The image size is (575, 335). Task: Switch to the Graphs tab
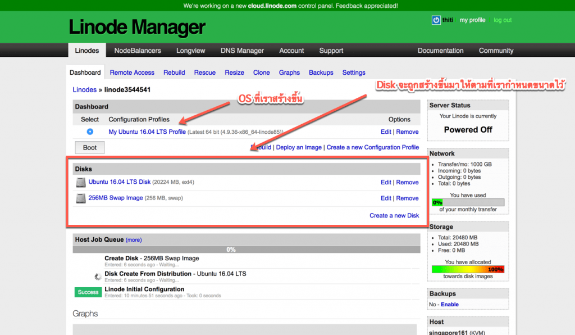tap(289, 73)
